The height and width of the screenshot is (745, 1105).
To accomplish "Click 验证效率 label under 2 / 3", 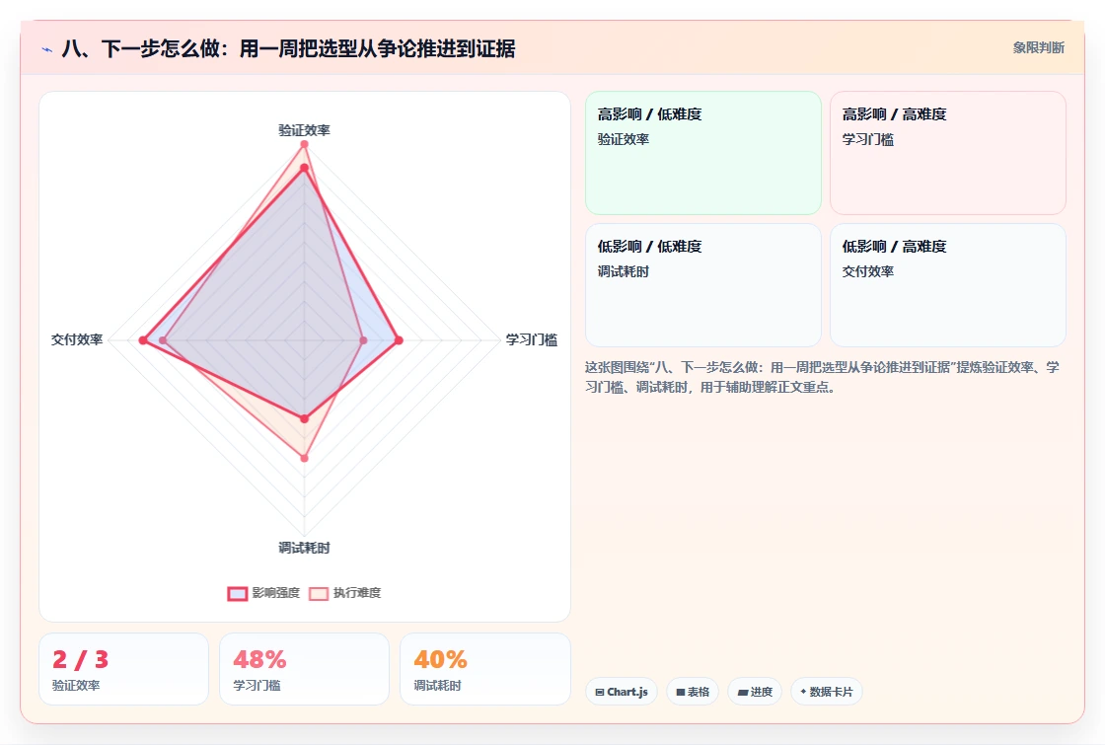I will [76, 685].
